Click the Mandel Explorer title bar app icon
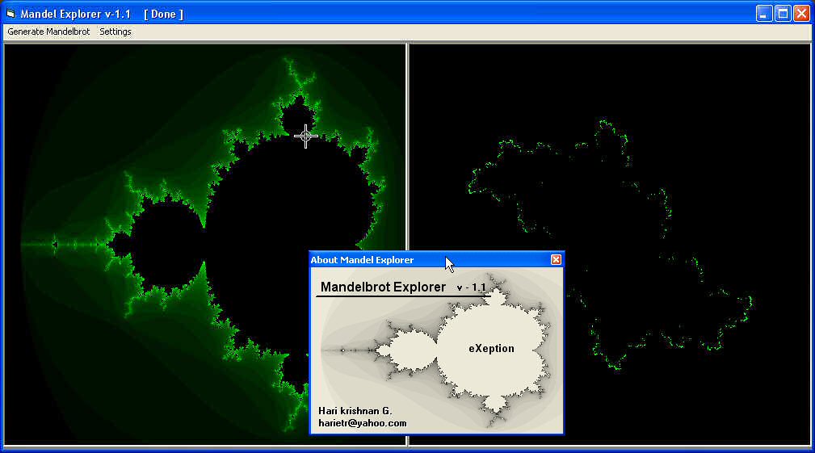The image size is (815, 453). coord(11,14)
